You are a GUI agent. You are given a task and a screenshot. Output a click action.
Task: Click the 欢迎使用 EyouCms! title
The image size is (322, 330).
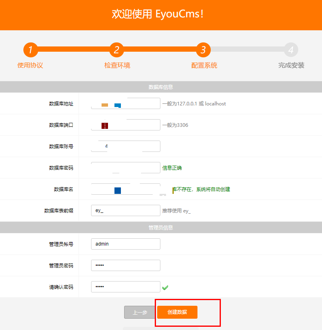(x=158, y=14)
